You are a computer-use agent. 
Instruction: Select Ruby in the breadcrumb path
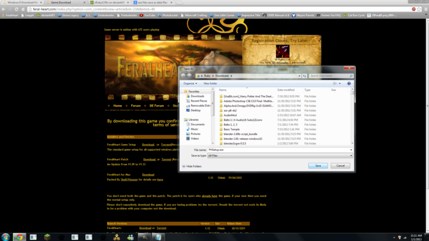pyautogui.click(x=207, y=76)
